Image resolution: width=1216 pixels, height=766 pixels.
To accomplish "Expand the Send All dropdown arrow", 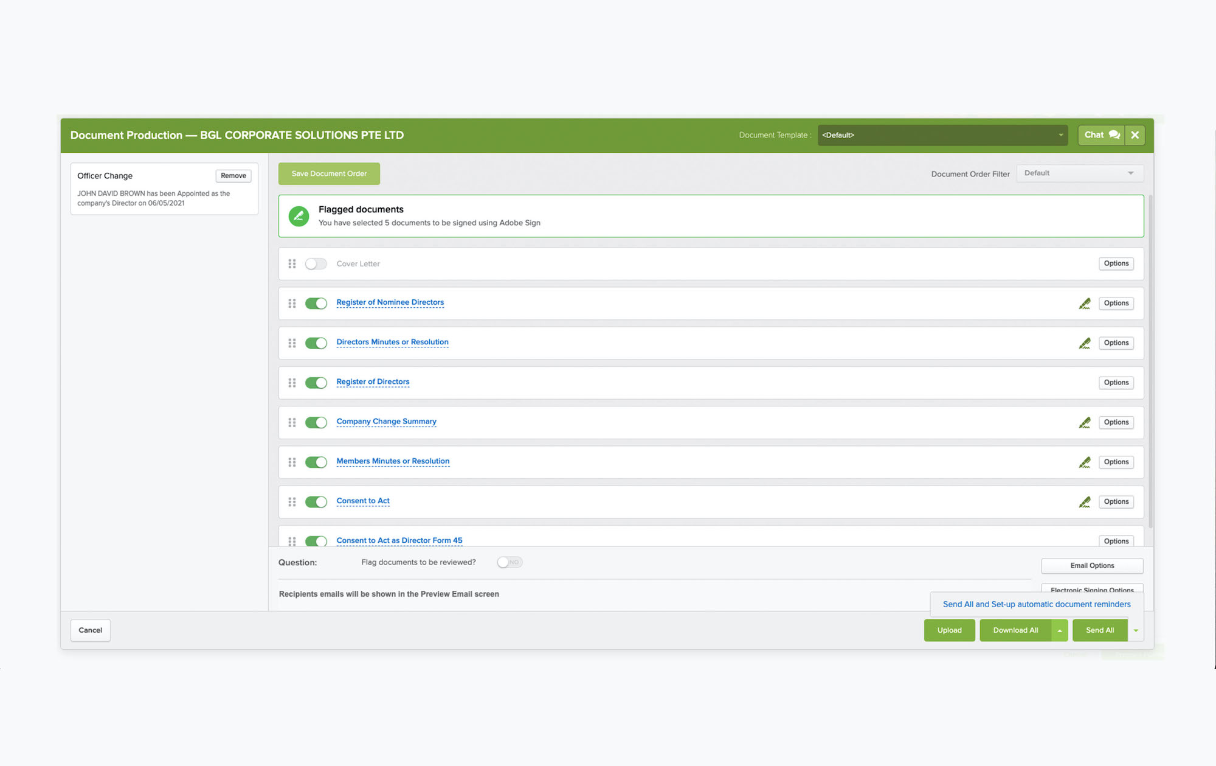I will pyautogui.click(x=1136, y=630).
